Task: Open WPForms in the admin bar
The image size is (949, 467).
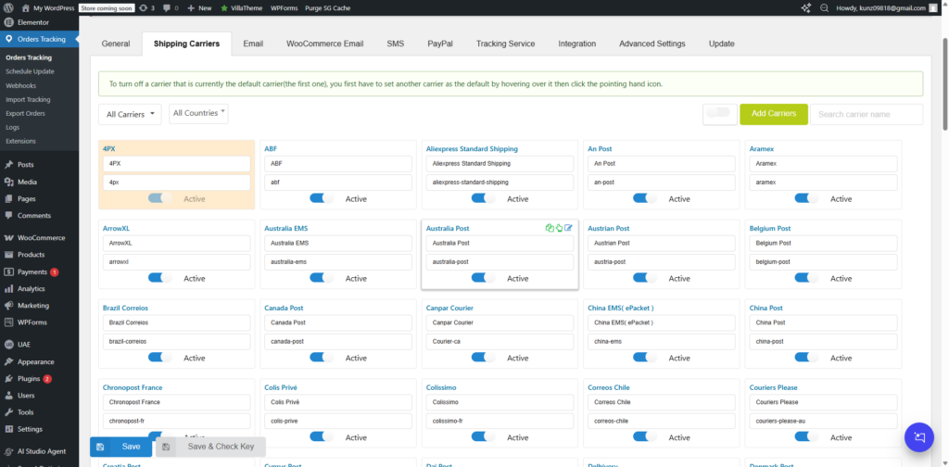Action: (x=284, y=7)
